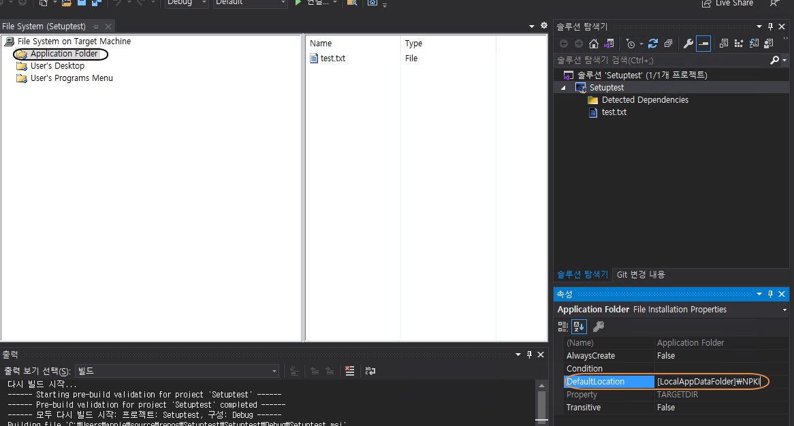This screenshot has width=794, height=426.
Task: Select the File System (Setuptest) tab
Action: (43, 27)
